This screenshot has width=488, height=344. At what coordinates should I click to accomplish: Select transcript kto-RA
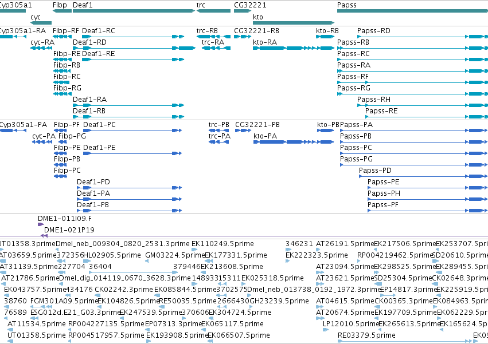(x=294, y=48)
